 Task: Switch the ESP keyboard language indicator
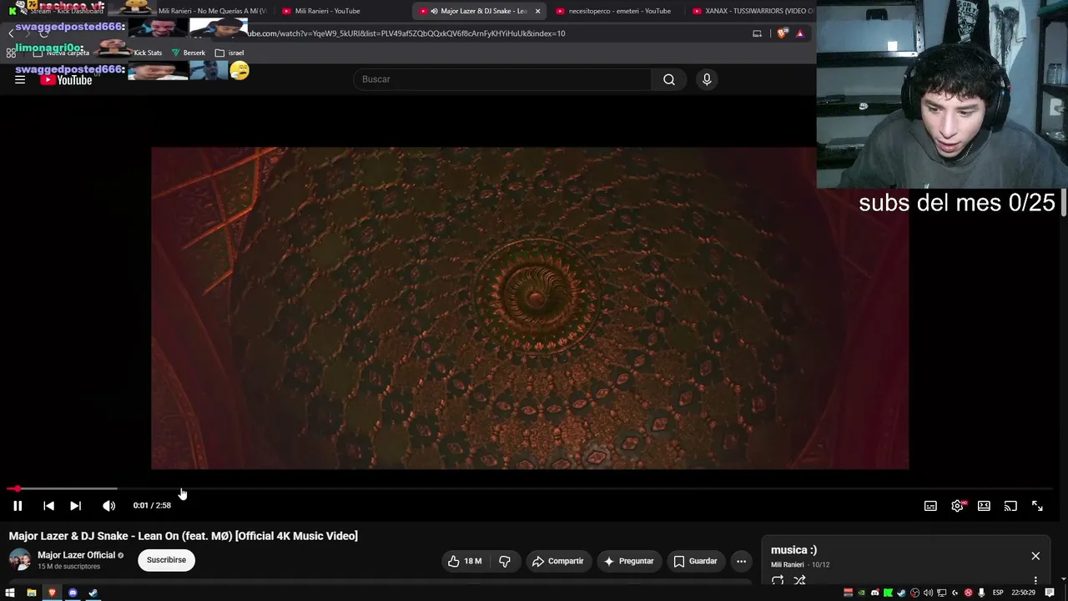click(x=998, y=593)
